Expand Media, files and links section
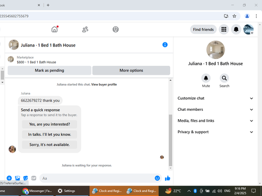 point(215,121)
